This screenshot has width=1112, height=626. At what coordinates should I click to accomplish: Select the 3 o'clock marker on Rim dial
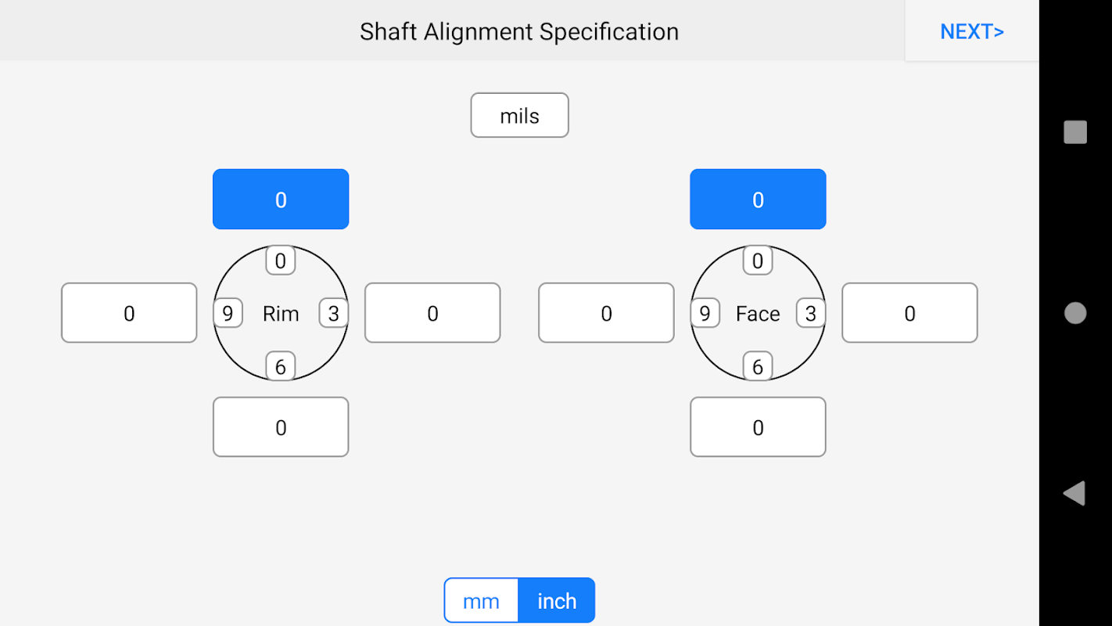tap(334, 313)
